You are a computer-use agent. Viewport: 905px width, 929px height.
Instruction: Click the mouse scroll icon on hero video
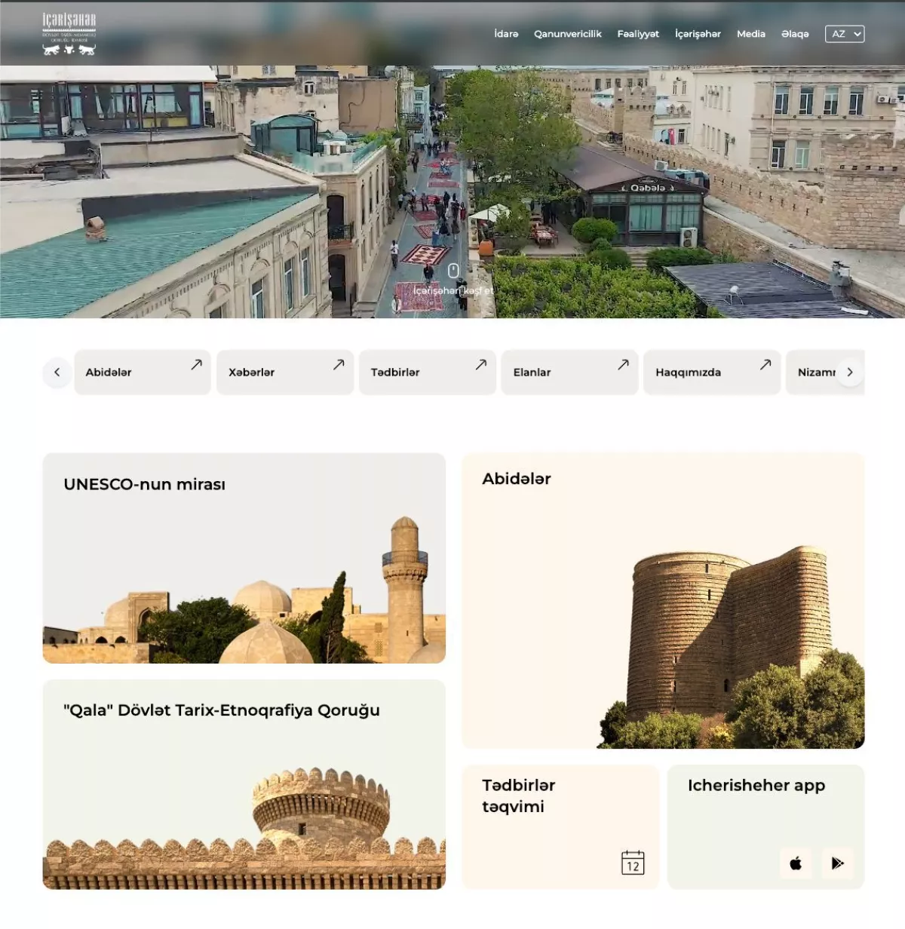point(453,271)
